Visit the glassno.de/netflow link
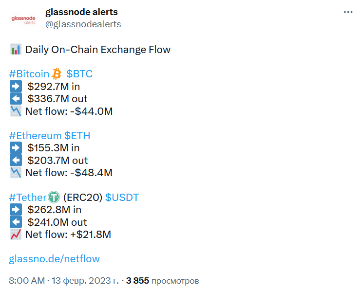 (55, 259)
